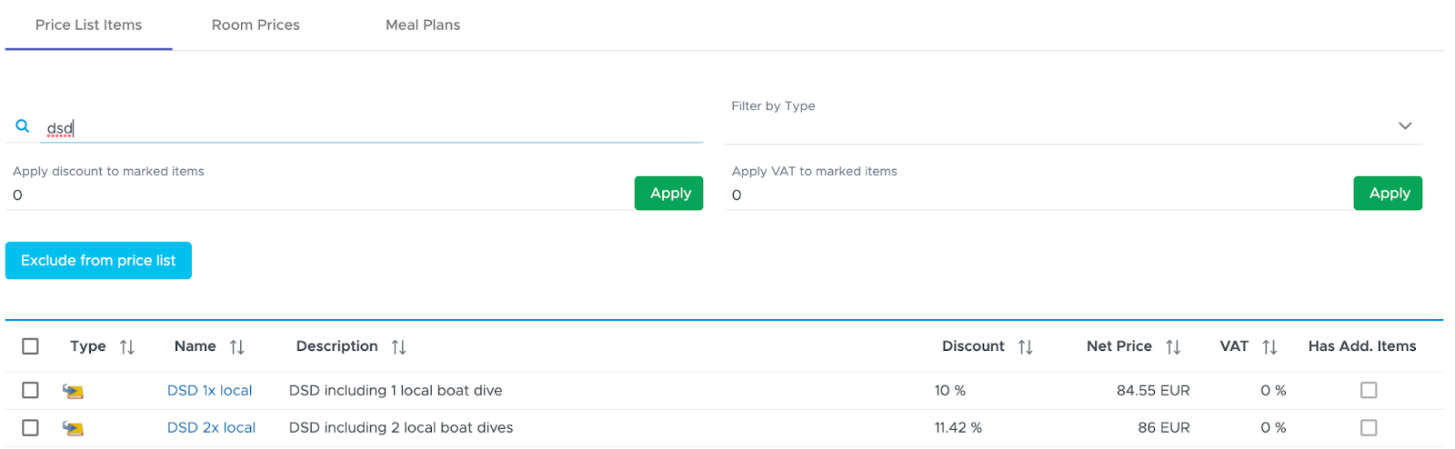Open the Meal Plans tab
The height and width of the screenshot is (449, 1455).
click(x=423, y=25)
